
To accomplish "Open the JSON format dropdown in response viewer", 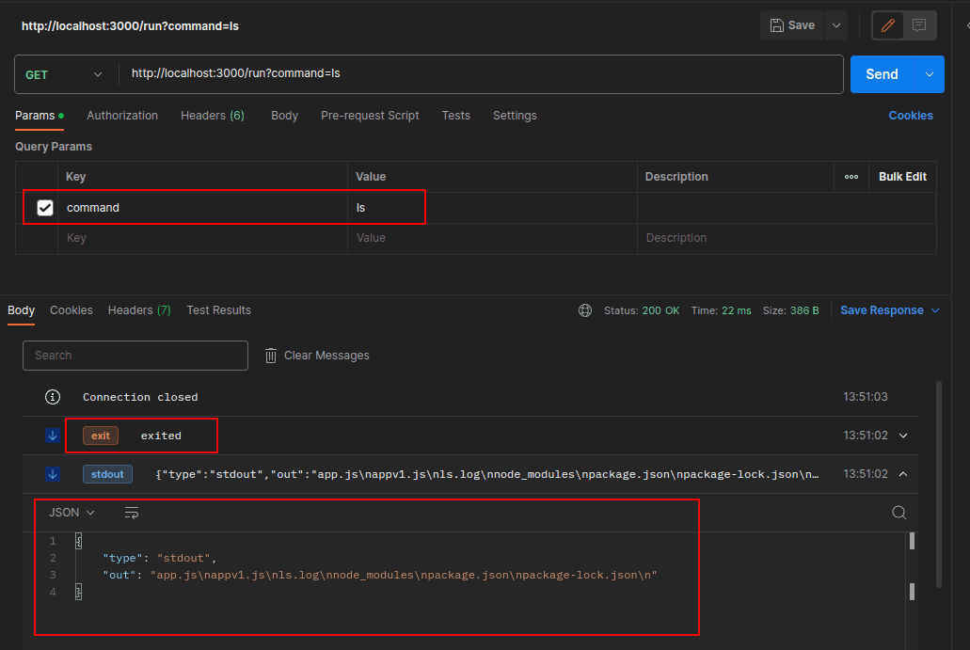I will coord(70,513).
